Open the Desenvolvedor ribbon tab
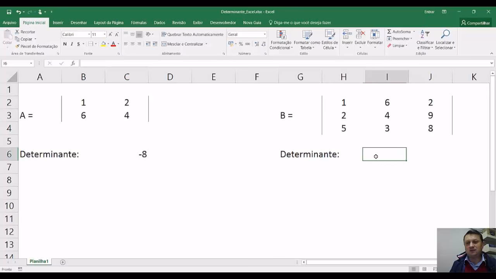This screenshot has height=279, width=496. click(x=223, y=22)
